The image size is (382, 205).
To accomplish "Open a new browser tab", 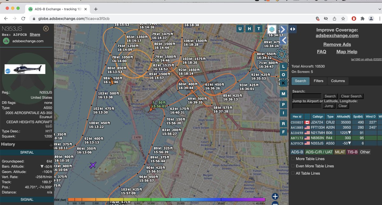I will coord(96,9).
